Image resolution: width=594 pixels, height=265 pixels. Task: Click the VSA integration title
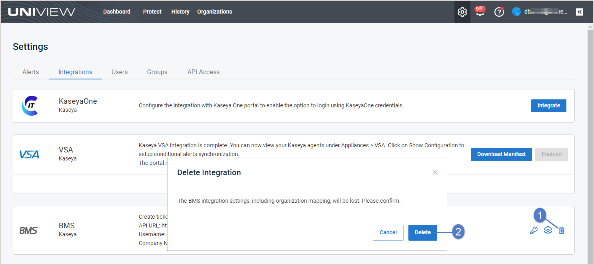click(x=66, y=150)
